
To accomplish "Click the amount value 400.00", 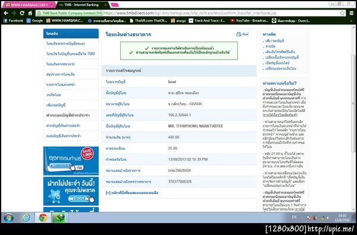I will pyautogui.click(x=174, y=137).
